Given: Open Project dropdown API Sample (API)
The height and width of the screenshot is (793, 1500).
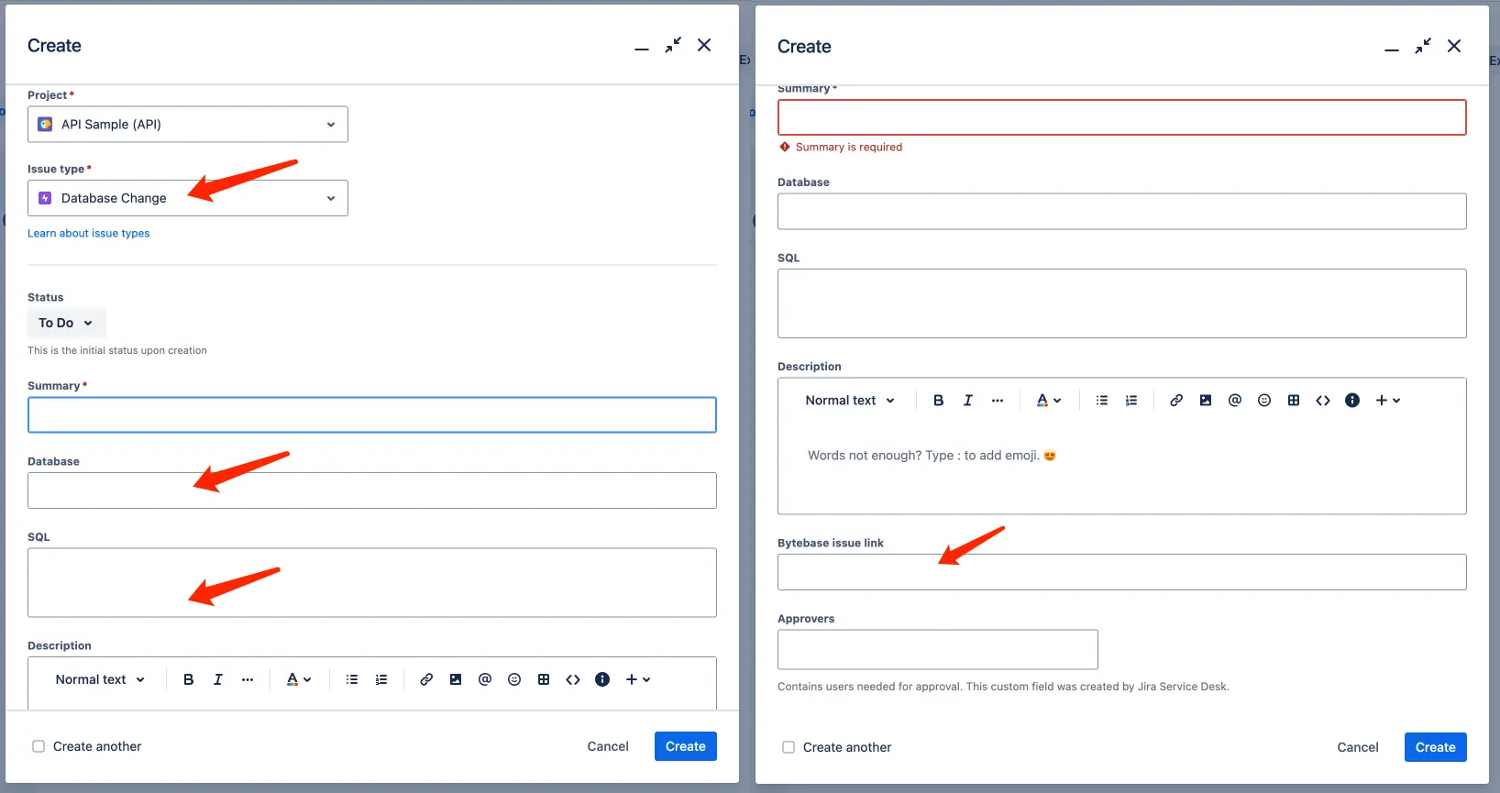Looking at the screenshot, I should pos(188,125).
